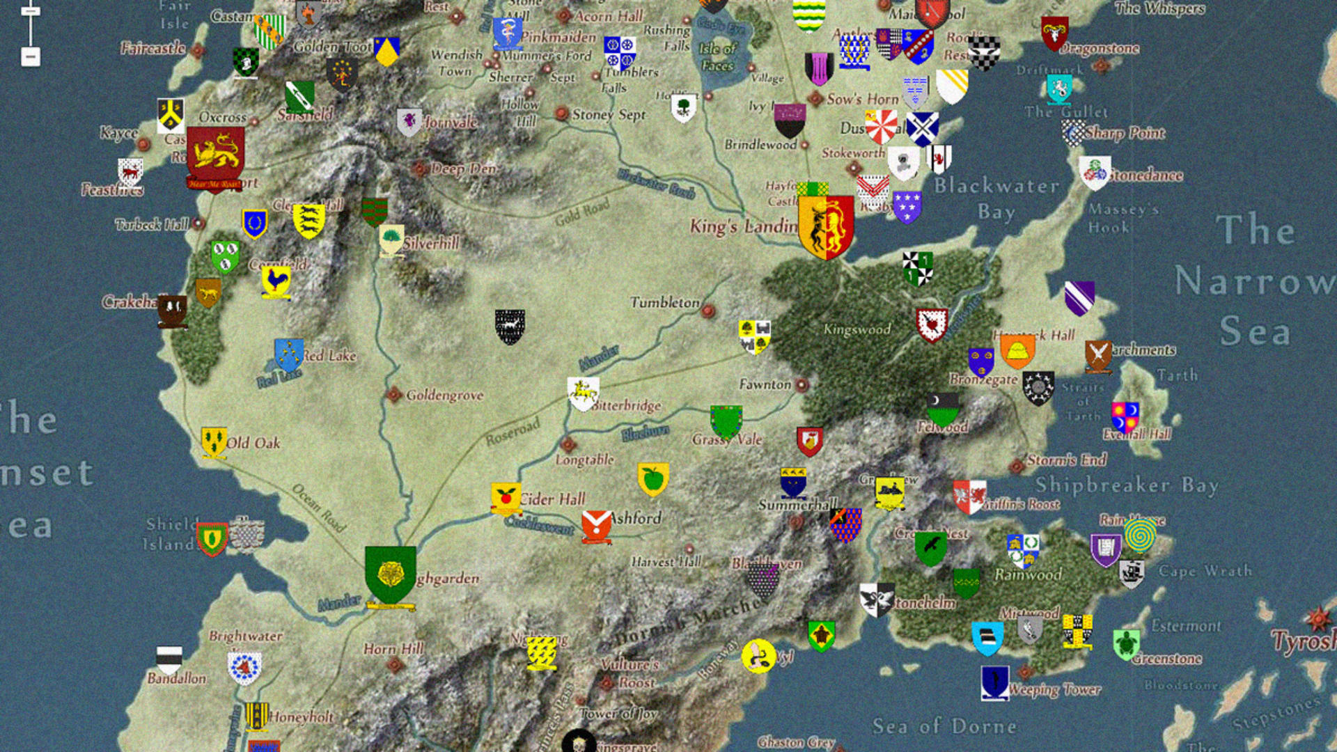Select the Lannister lion sigil near Oxcross

(x=214, y=150)
